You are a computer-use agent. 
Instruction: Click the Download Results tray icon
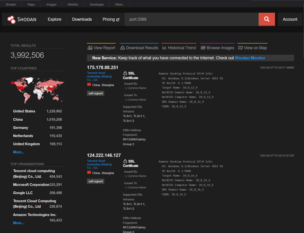pyautogui.click(x=122, y=48)
